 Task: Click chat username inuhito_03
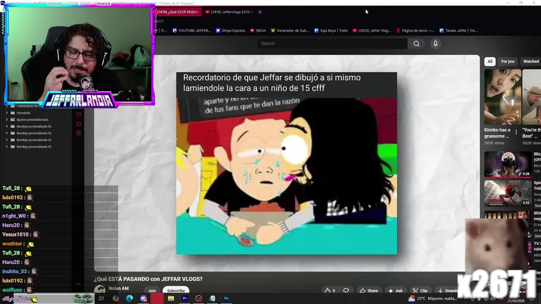14,271
